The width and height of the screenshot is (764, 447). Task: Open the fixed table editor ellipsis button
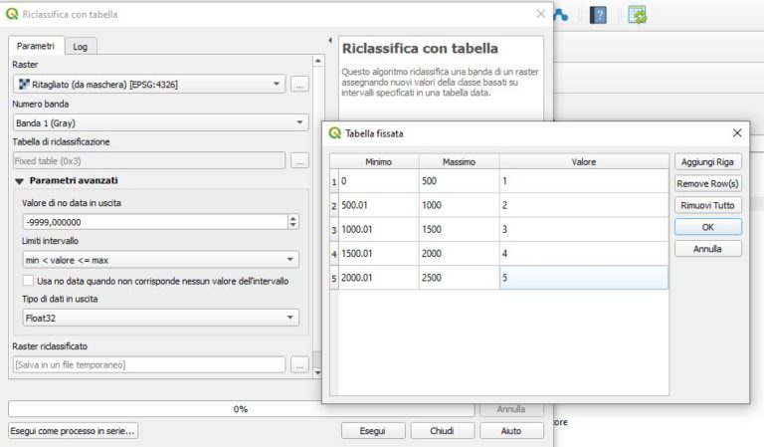click(299, 160)
